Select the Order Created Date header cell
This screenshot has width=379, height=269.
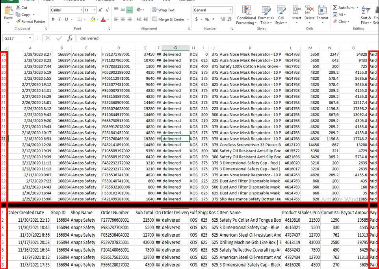(29, 212)
